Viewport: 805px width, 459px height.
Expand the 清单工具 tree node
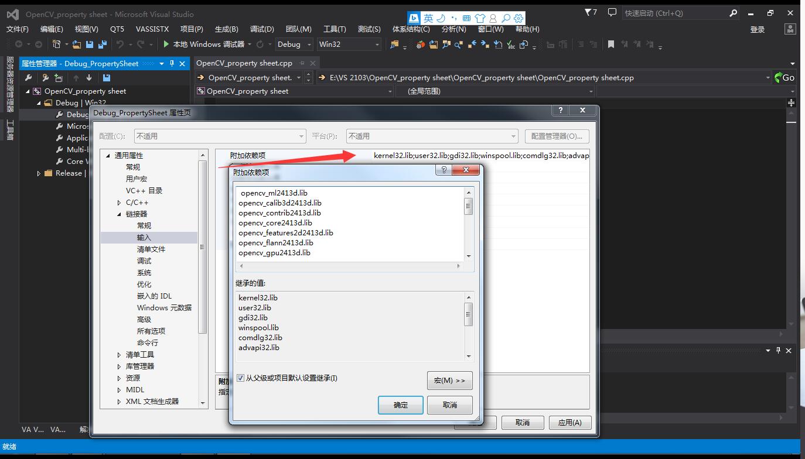coord(120,355)
